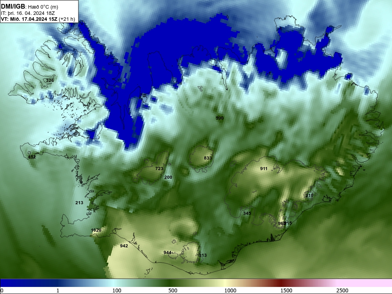Click the legend label 1500
Viewport: 392px width, 294px height.
286,290
